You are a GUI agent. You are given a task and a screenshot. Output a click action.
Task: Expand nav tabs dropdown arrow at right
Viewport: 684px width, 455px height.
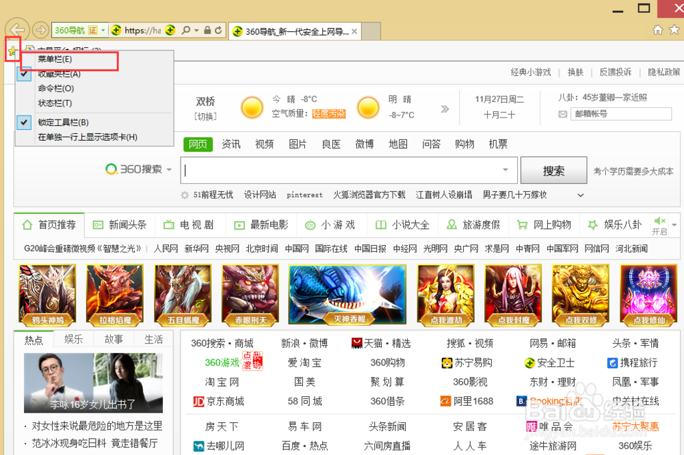674,225
